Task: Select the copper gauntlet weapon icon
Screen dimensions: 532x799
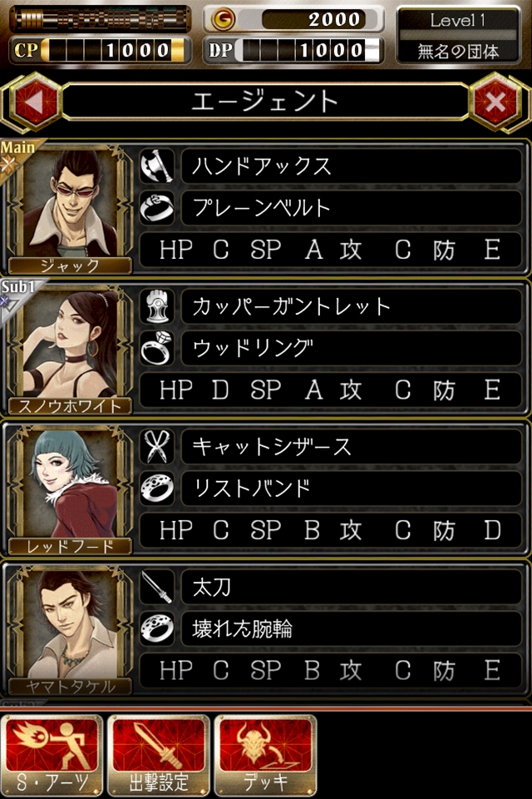Action: 157,306
